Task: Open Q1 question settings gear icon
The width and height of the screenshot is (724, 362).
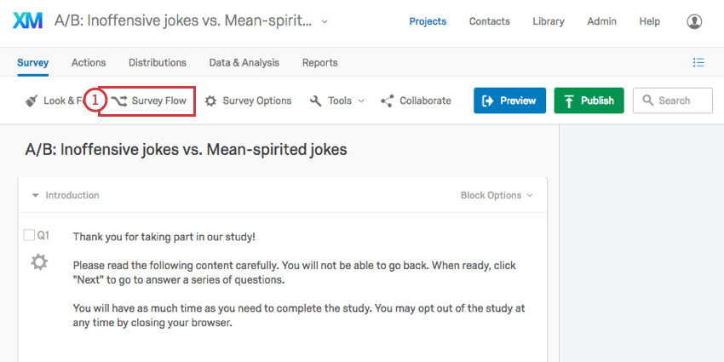Action: pyautogui.click(x=39, y=262)
